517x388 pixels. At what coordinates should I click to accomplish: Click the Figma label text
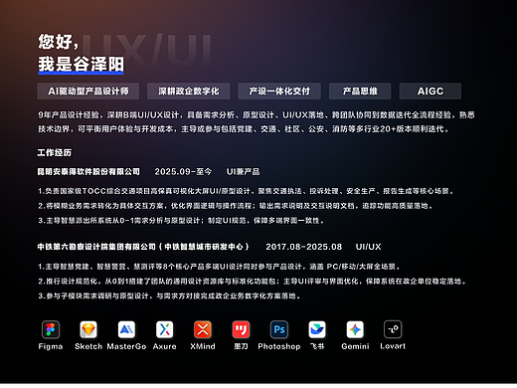51,346
